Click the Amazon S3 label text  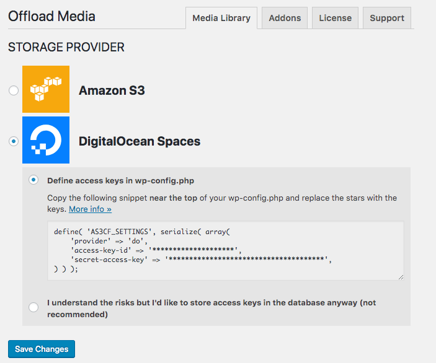point(112,90)
